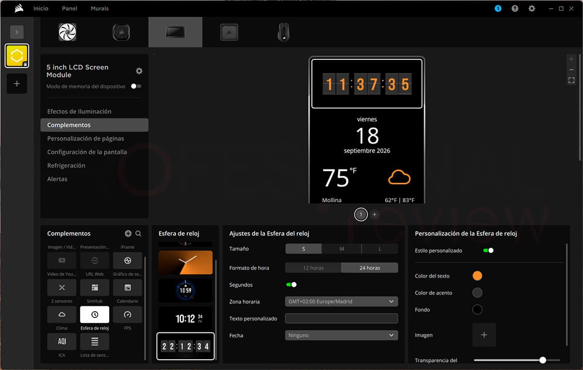The width and height of the screenshot is (583, 370).
Task: Open the LCD module settings gear
Action: [139, 71]
